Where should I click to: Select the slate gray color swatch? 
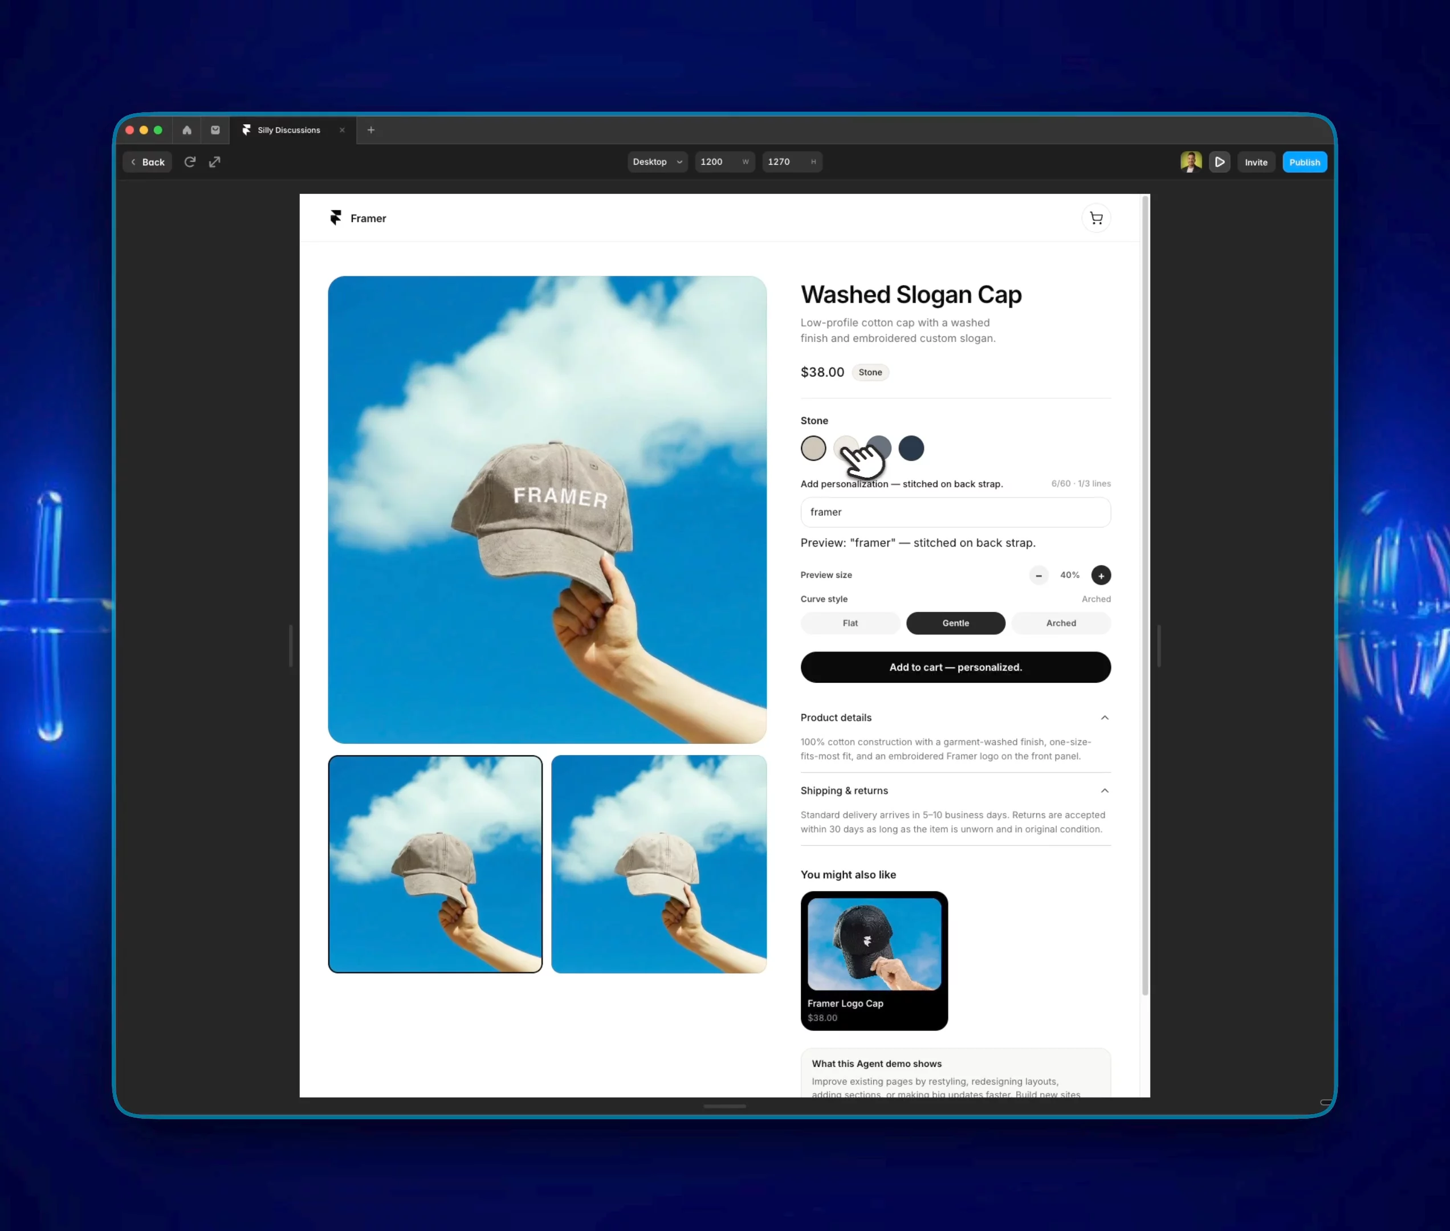[879, 448]
